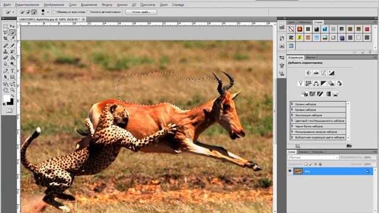Expand 'Экспозиция наборов' presets

click(x=292, y=115)
